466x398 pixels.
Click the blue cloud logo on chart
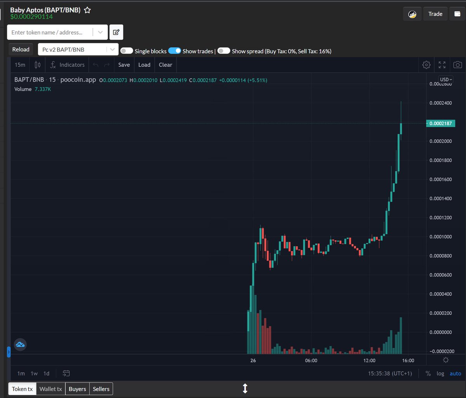tap(20, 344)
